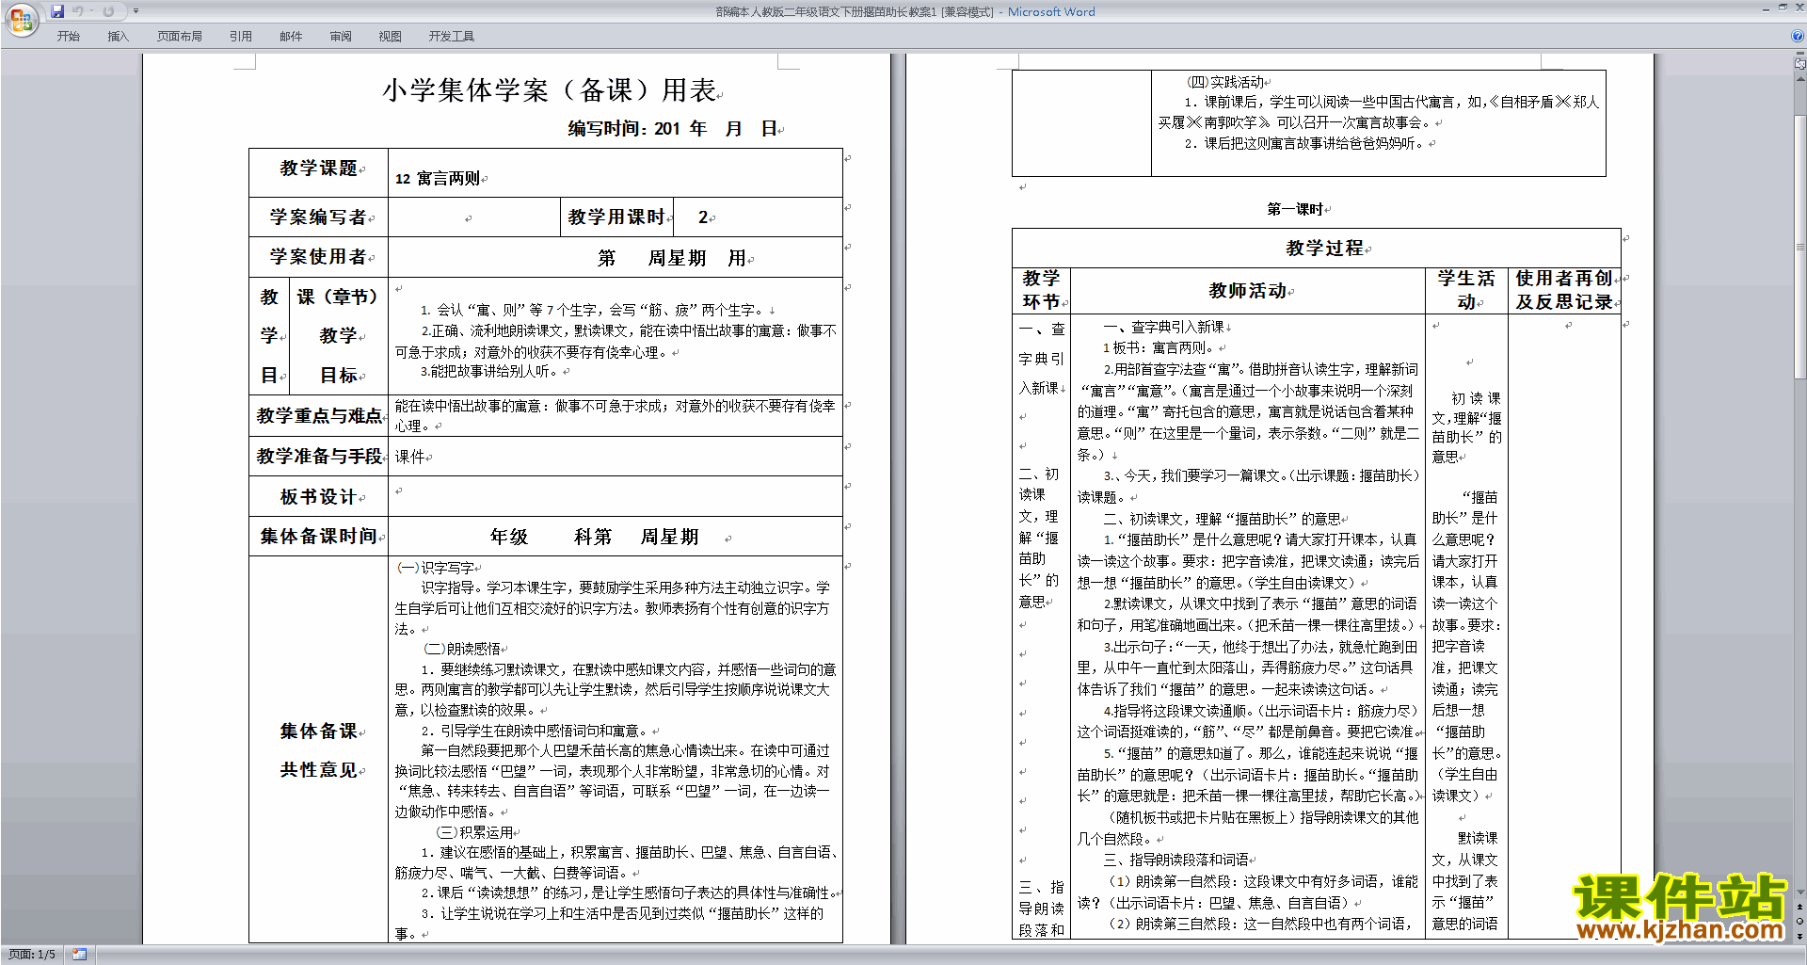
Task: Click the 编写时间 date line
Action: [x=673, y=129]
